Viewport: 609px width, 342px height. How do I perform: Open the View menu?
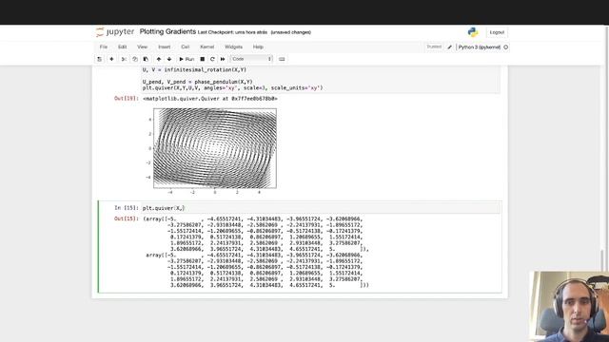[x=142, y=47]
